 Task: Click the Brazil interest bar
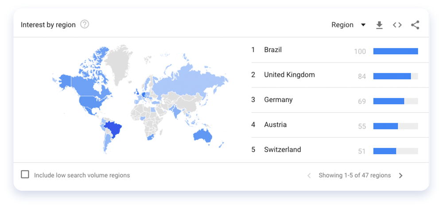tap(396, 51)
